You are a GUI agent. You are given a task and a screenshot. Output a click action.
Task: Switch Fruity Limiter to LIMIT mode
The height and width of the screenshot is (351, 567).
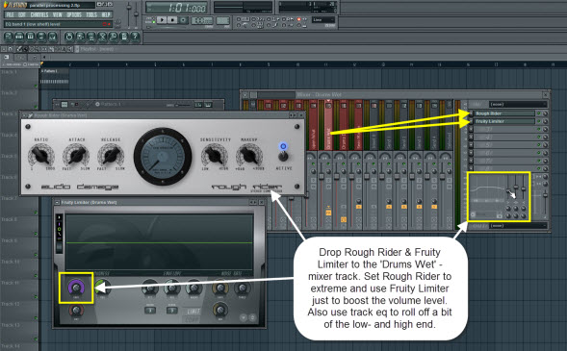click(193, 312)
